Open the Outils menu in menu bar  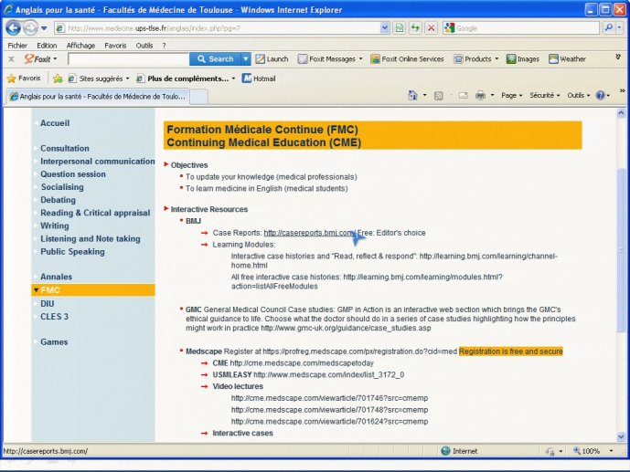[x=144, y=46]
